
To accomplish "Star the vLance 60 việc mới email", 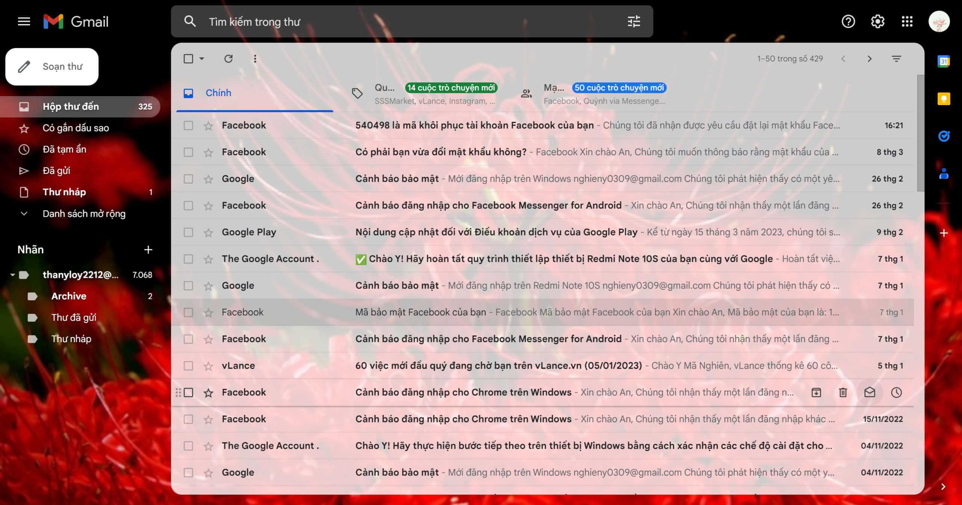I will pos(208,366).
